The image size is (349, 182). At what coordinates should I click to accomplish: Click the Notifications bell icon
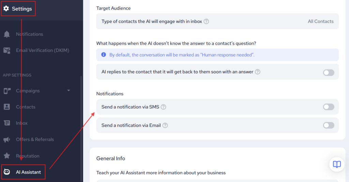[x=6, y=34]
